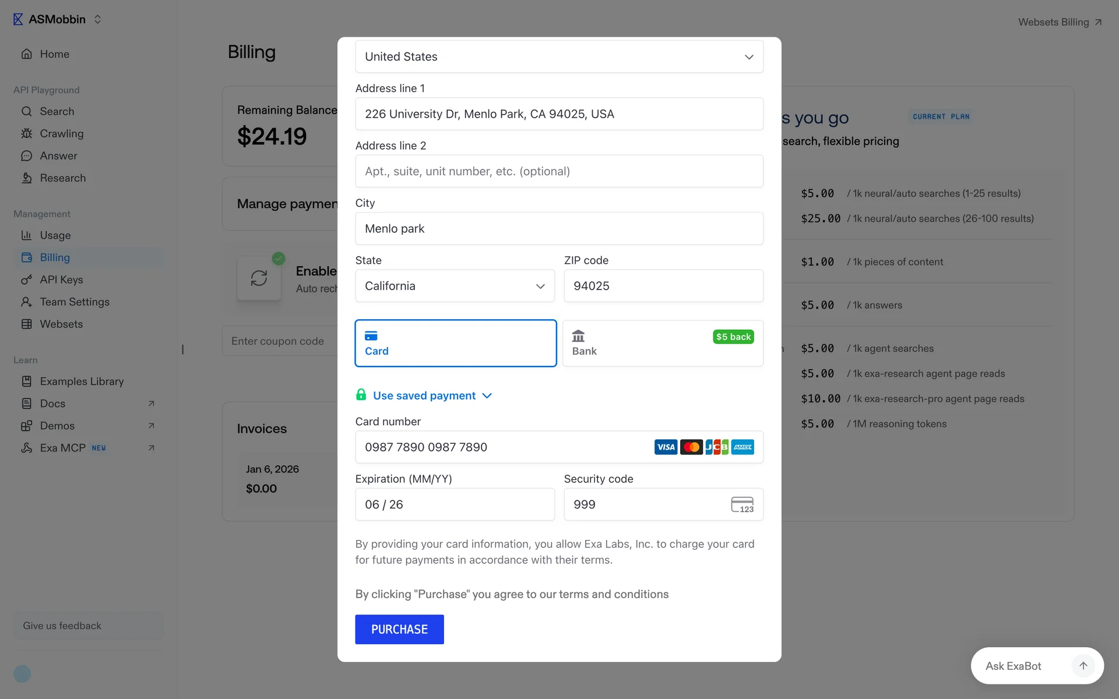Click the Home icon in sidebar

coord(26,54)
